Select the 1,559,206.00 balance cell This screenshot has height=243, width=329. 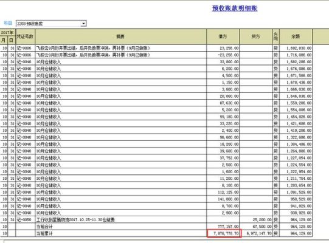coord(296,103)
